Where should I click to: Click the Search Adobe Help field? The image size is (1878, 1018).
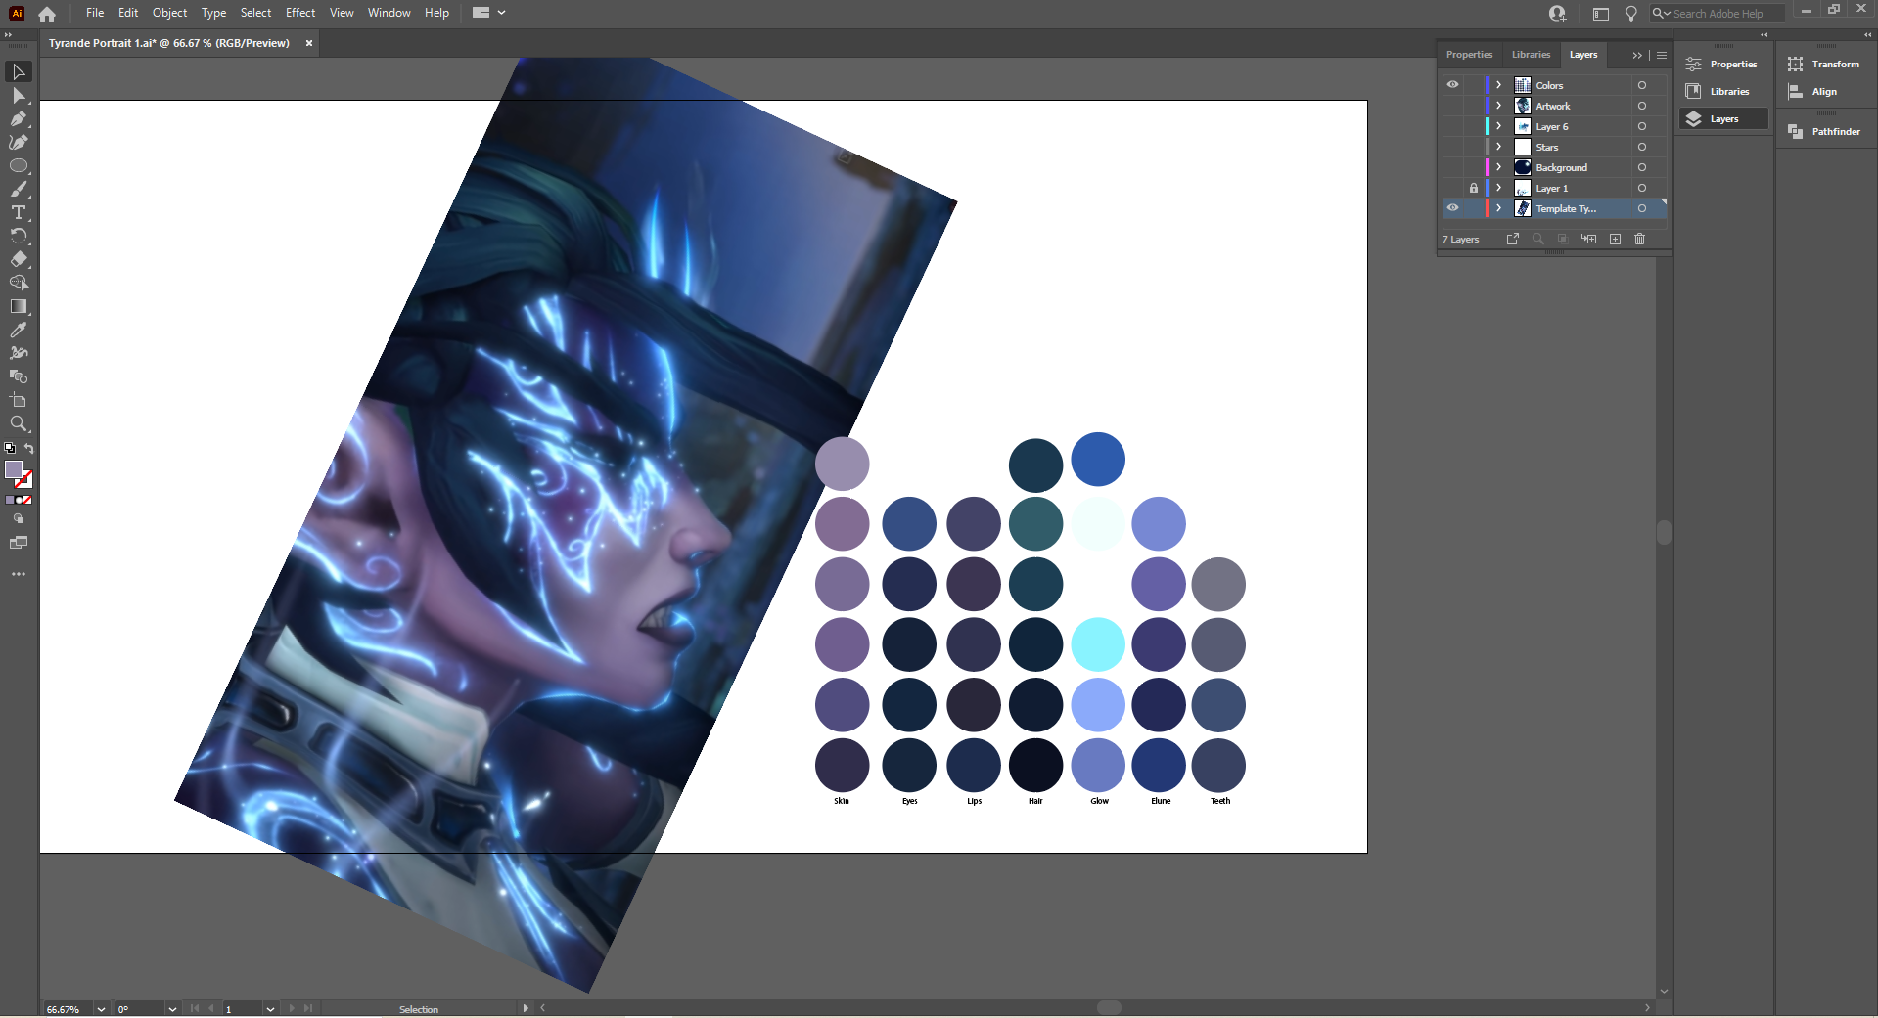tap(1718, 14)
